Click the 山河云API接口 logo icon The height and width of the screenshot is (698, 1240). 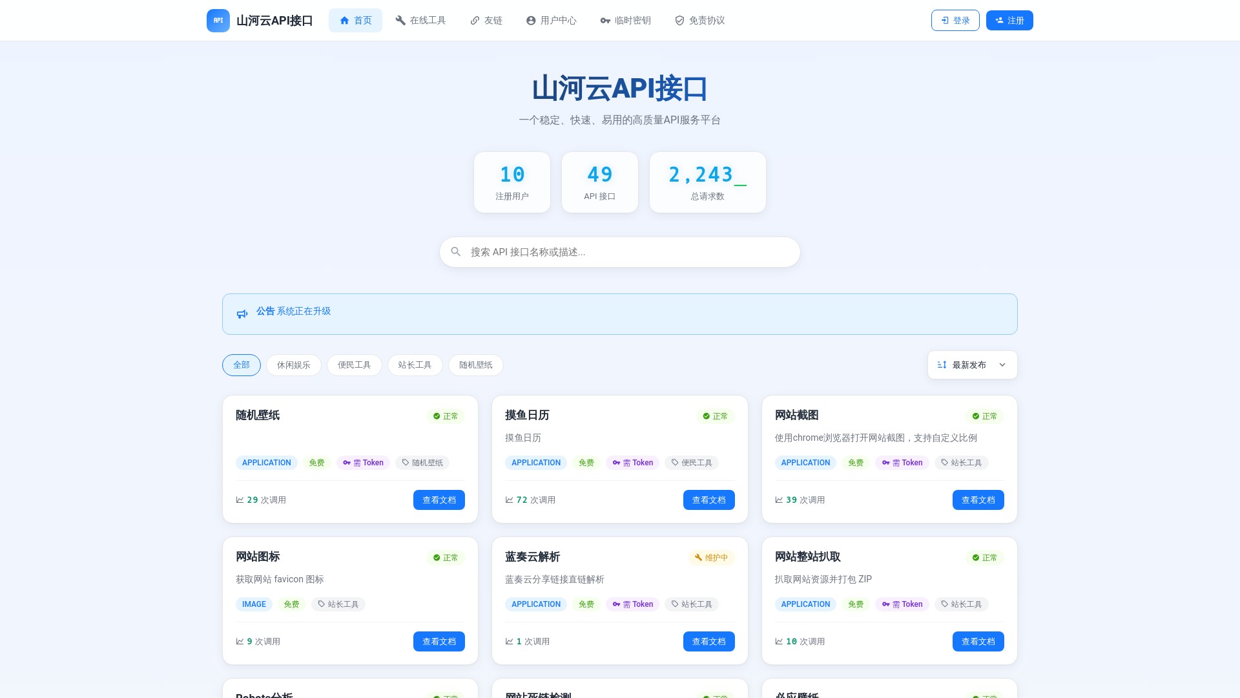click(218, 21)
